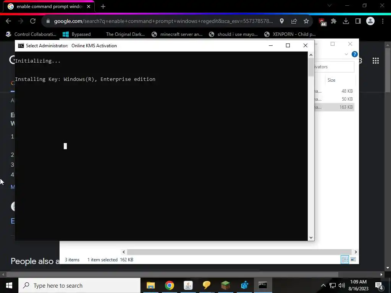Click Chrome page vertical scrollbar
Image resolution: width=391 pixels, height=293 pixels.
click(x=388, y=70)
